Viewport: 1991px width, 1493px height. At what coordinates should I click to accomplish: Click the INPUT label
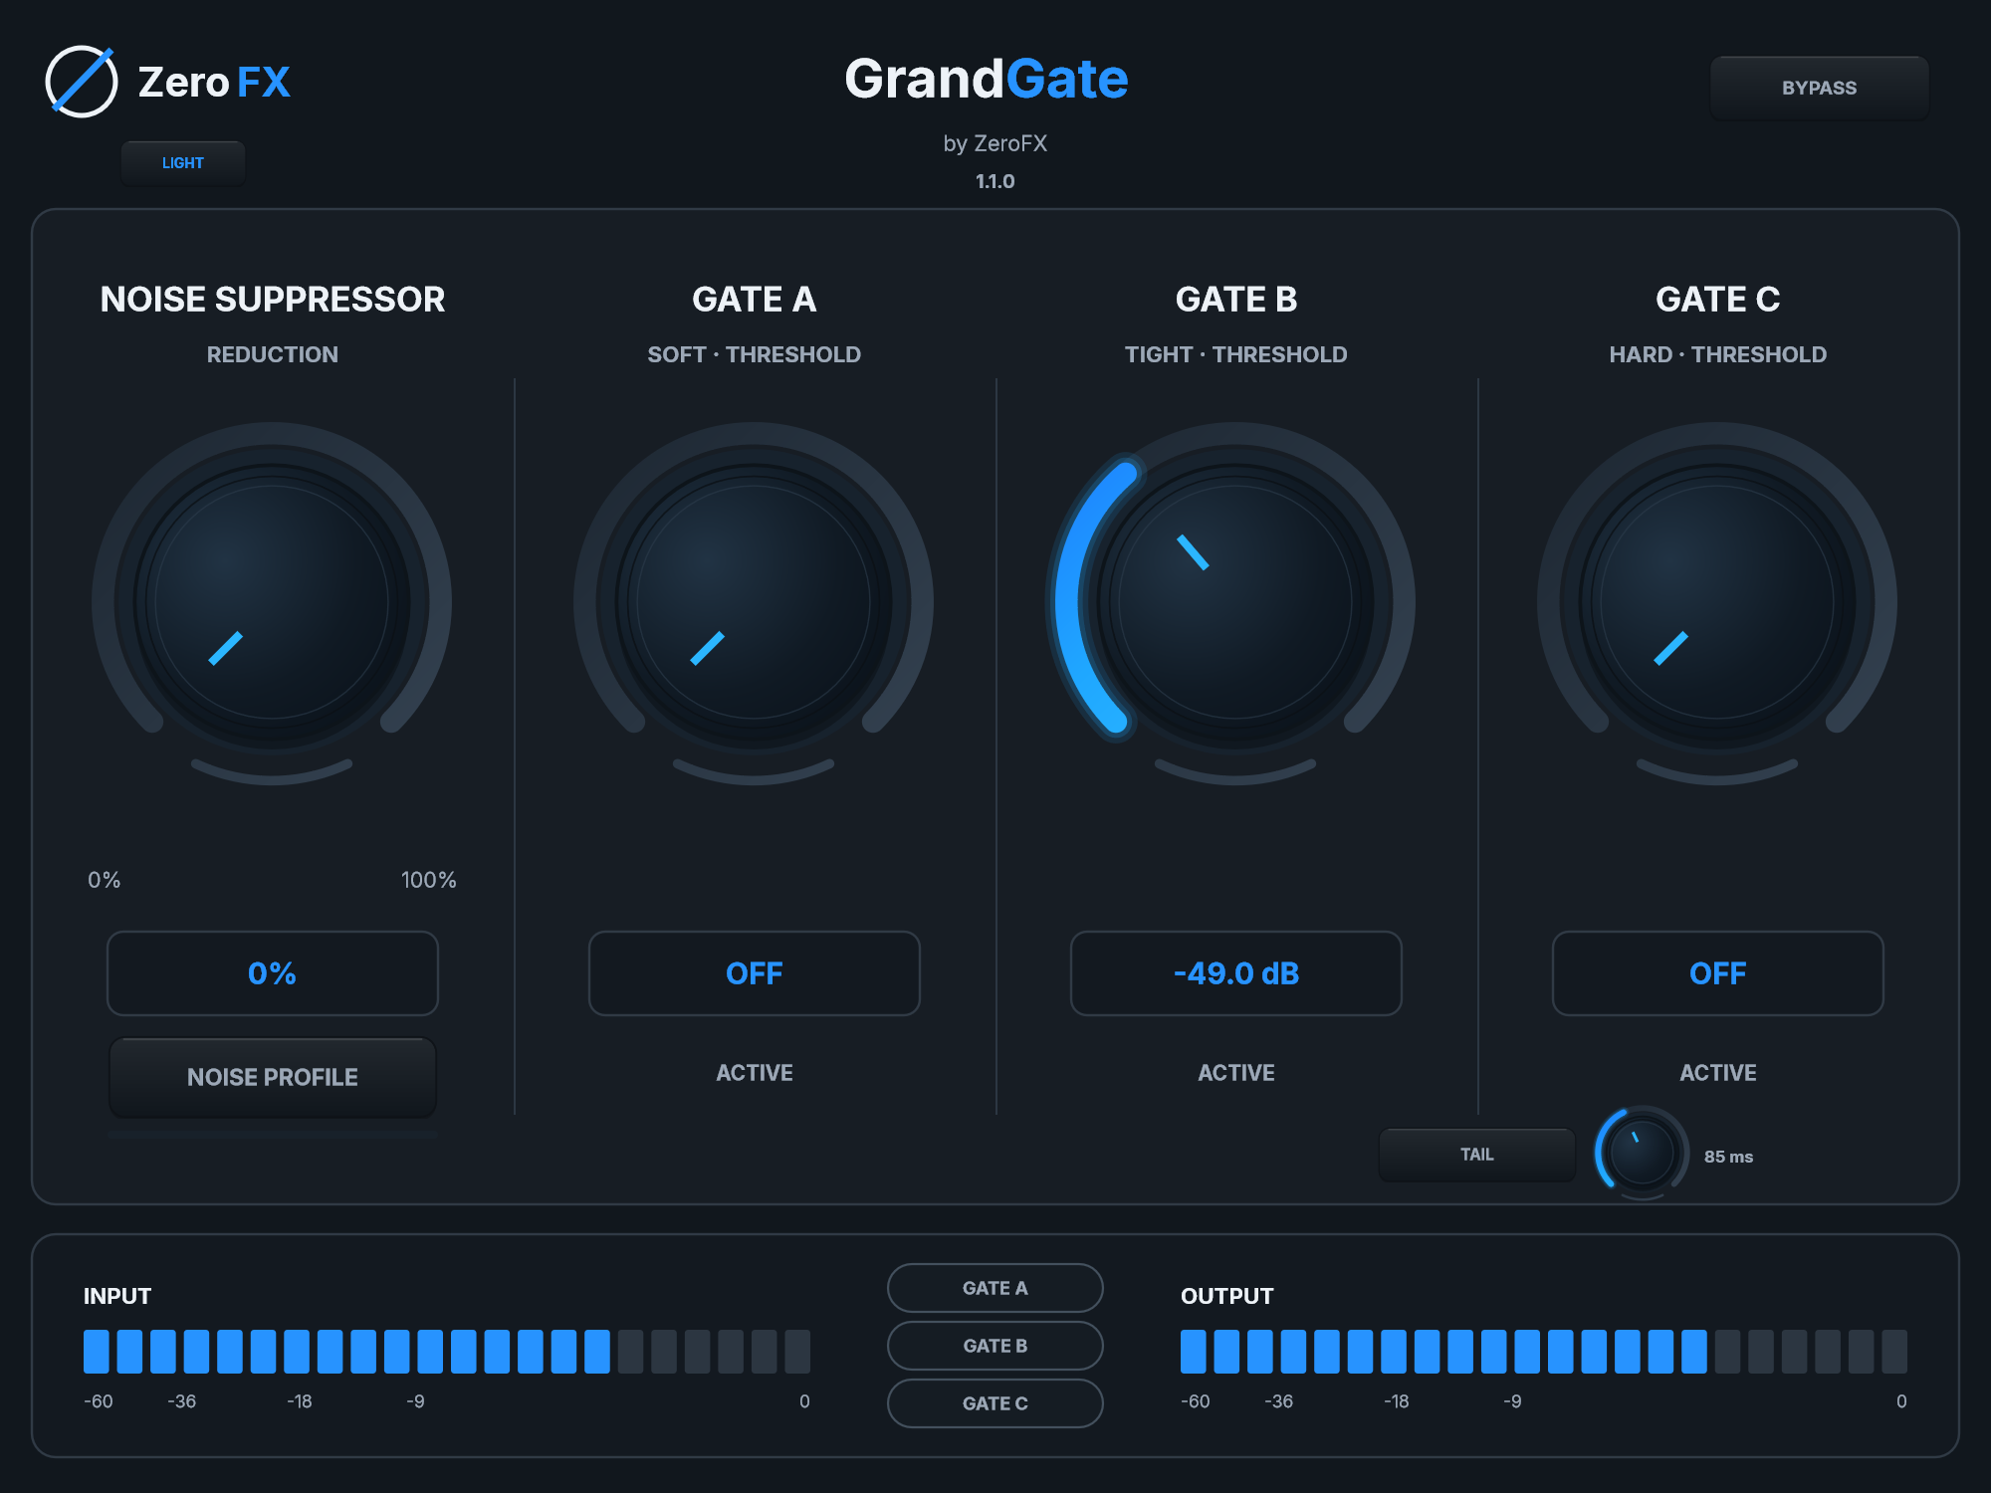tap(117, 1296)
